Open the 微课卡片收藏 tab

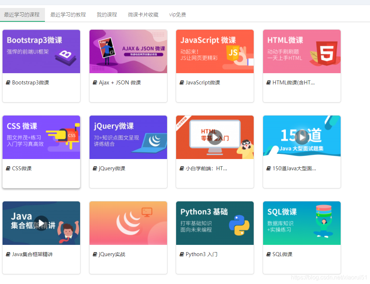point(144,14)
